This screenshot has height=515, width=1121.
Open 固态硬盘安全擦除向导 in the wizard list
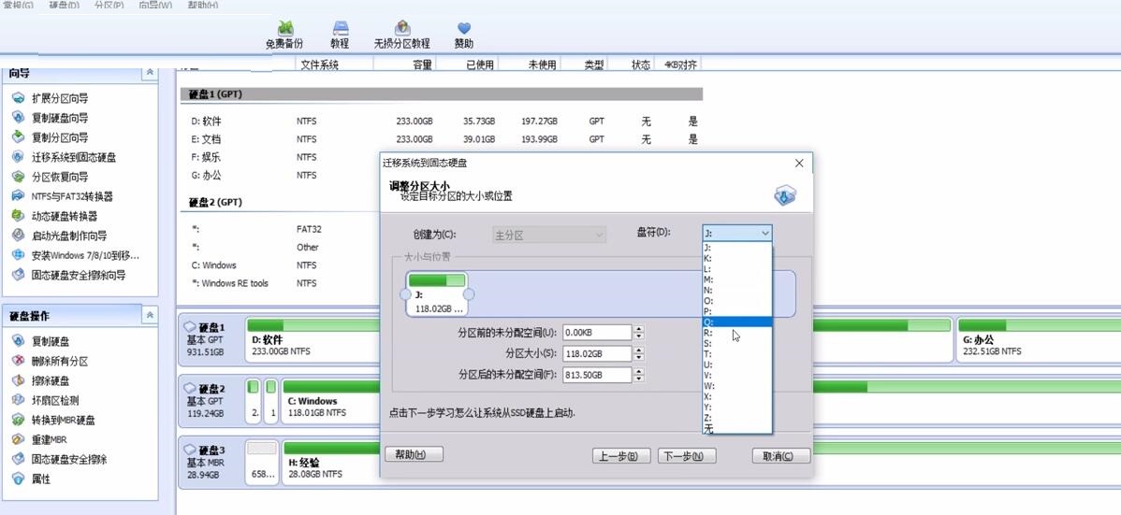(79, 275)
